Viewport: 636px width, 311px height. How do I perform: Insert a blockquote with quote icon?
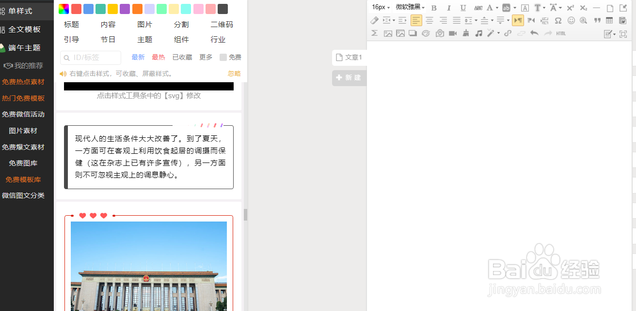point(597,20)
